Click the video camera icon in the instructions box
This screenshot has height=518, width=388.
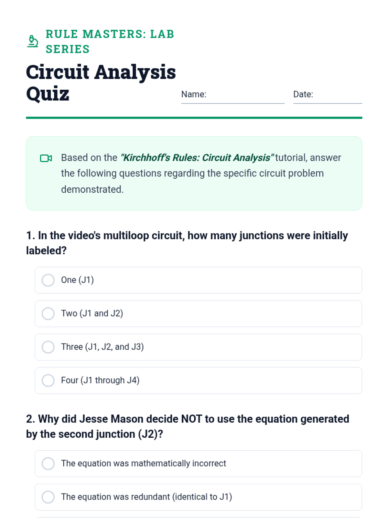click(46, 158)
